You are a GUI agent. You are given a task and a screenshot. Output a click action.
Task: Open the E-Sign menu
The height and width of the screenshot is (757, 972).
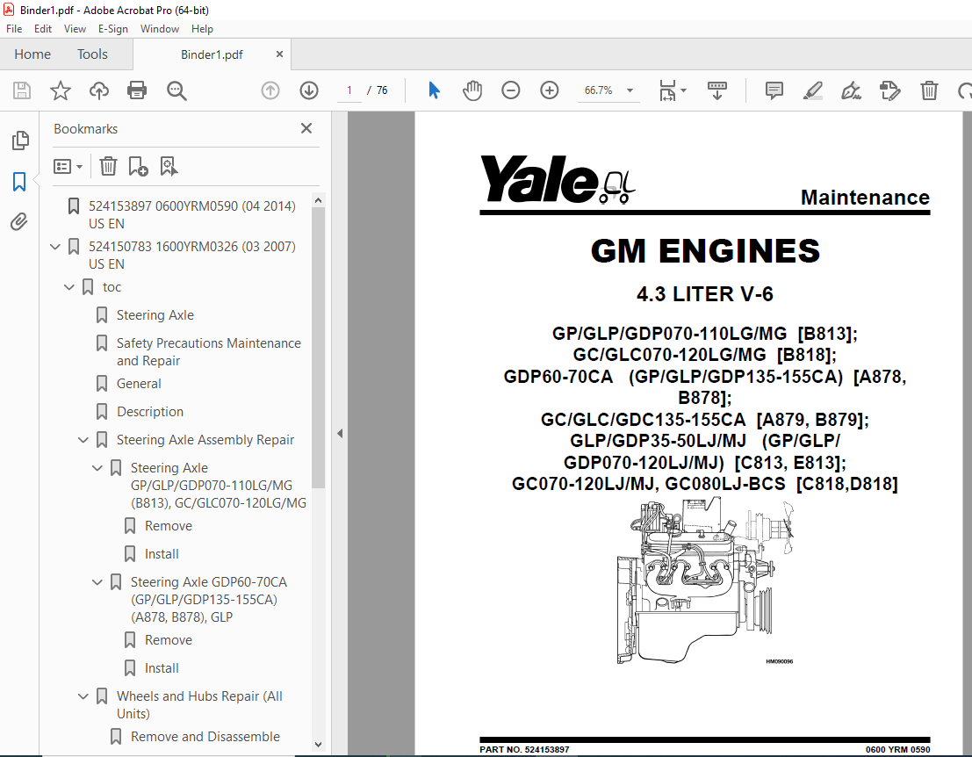(112, 28)
